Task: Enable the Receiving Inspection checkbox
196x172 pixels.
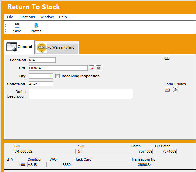Action: 57,76
